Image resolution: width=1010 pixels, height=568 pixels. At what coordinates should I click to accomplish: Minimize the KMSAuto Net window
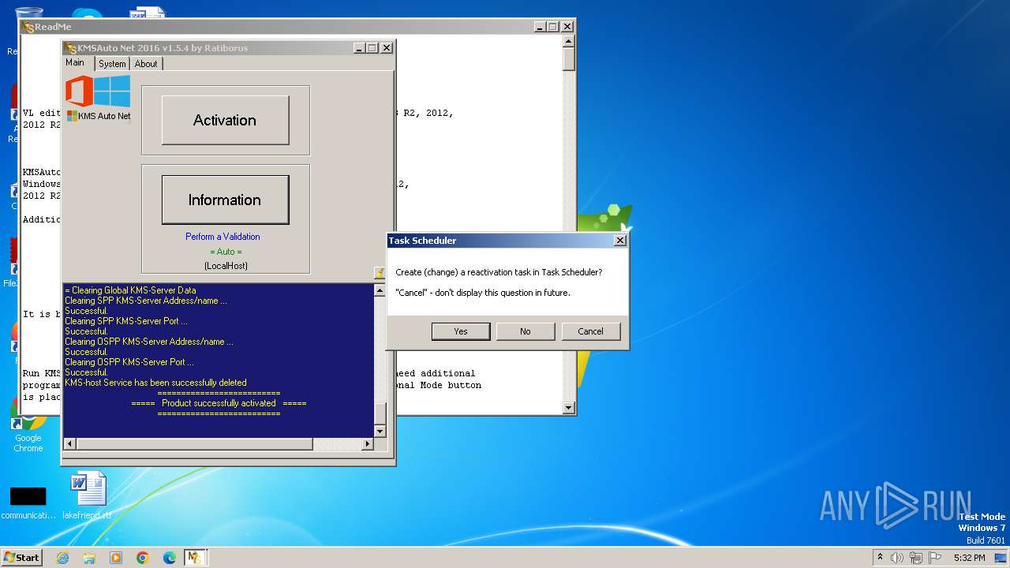click(358, 48)
